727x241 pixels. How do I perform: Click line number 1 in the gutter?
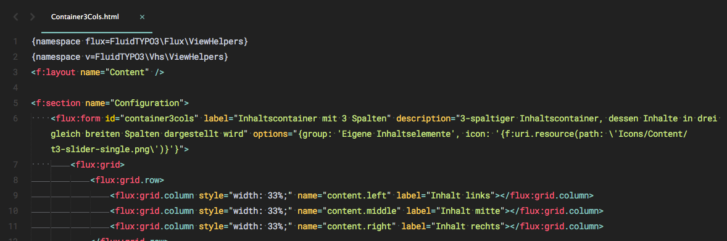point(16,42)
